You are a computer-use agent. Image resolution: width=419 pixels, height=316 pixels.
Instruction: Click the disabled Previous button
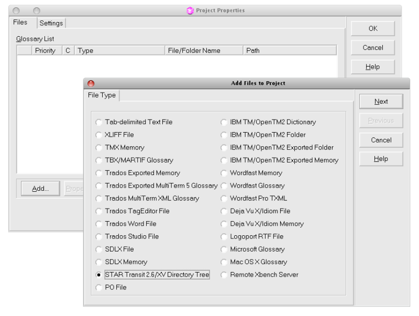381,121
